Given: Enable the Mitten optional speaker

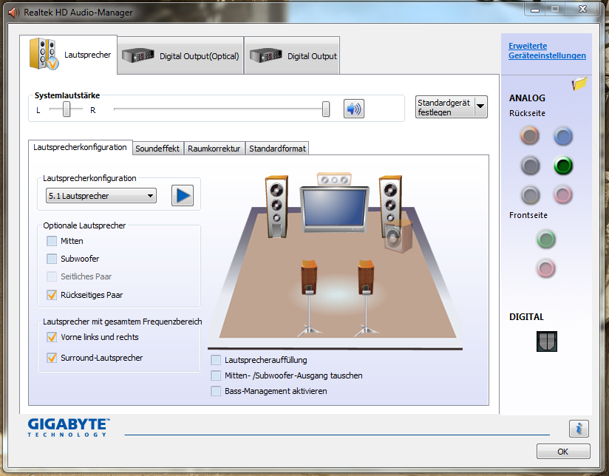Looking at the screenshot, I should (52, 241).
